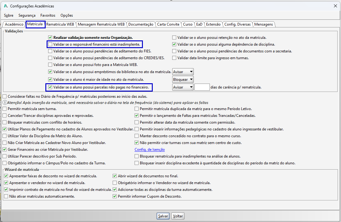Click the info icon beside Atenção note

5,103
